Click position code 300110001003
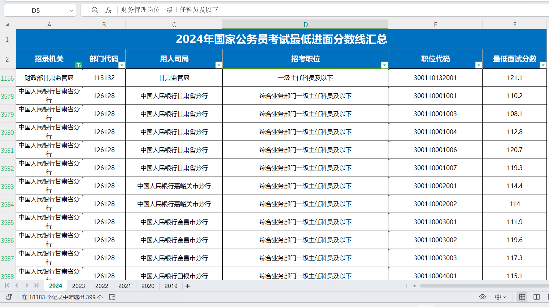The width and height of the screenshot is (549, 307). [435, 114]
